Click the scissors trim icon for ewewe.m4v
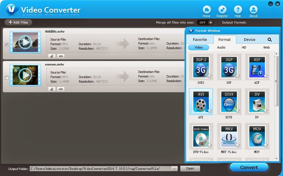The height and width of the screenshot is (176, 283). (x=52, y=89)
